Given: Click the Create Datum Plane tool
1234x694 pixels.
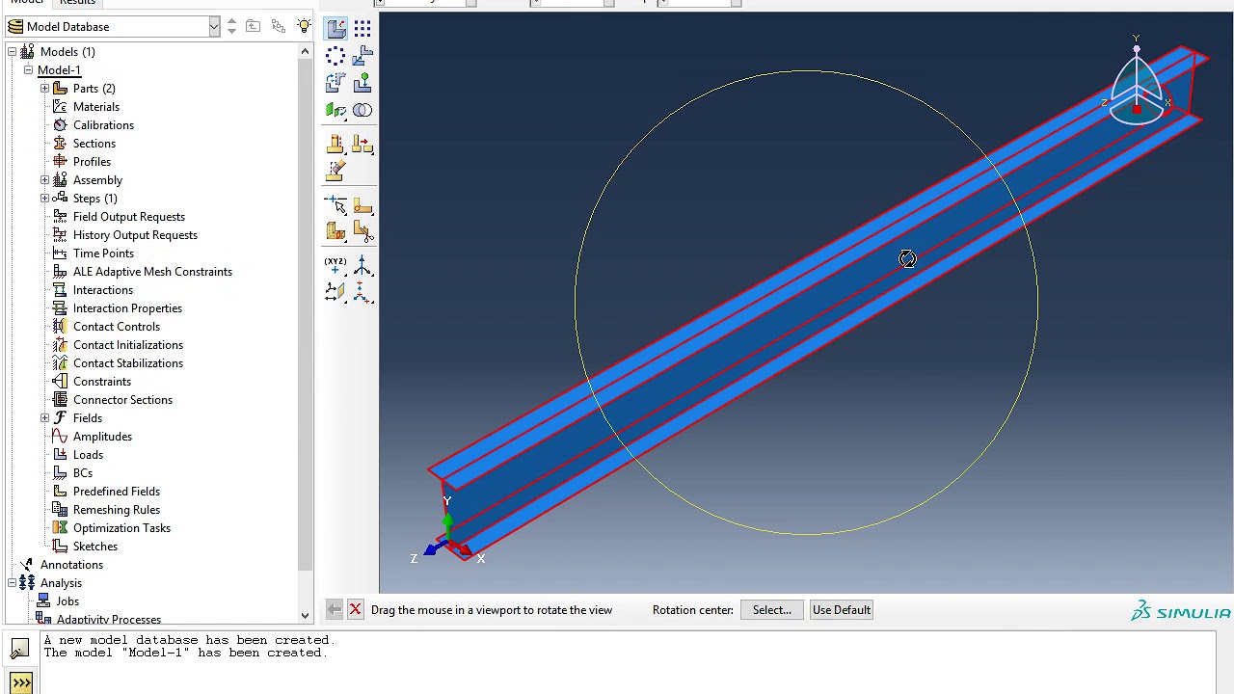Looking at the screenshot, I should click(x=335, y=291).
